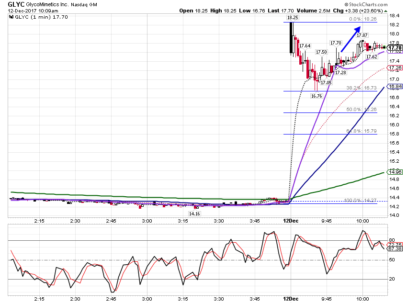The height and width of the screenshot is (303, 407).
Task: Click the 'Volume 2.5M' readout
Action: [314, 11]
